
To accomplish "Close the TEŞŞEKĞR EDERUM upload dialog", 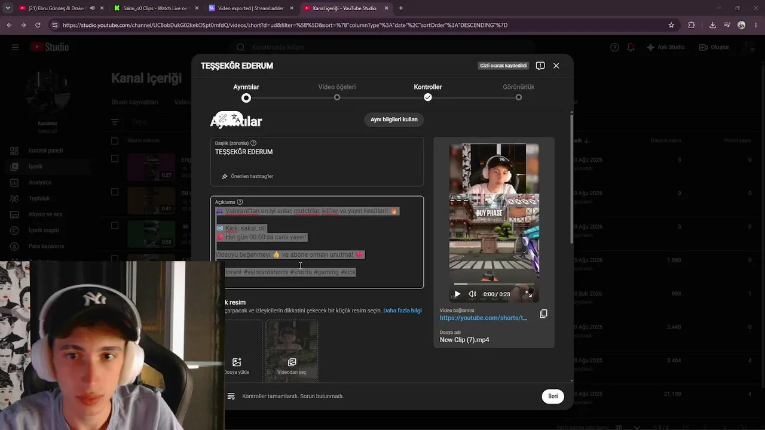I will (556, 66).
